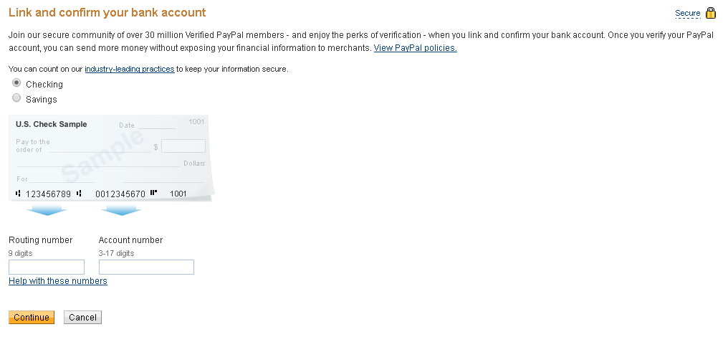Click the Savings option label text

(42, 100)
